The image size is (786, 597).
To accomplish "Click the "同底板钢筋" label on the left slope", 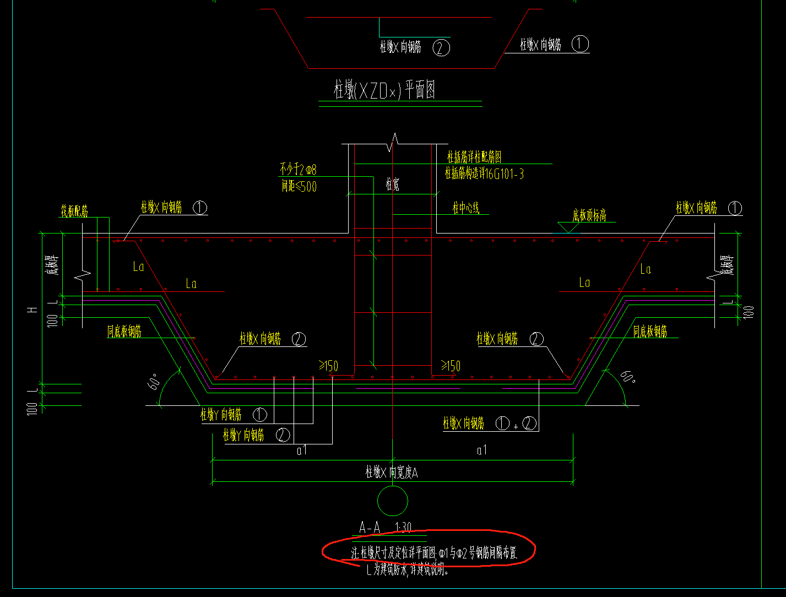I will pyautogui.click(x=124, y=332).
